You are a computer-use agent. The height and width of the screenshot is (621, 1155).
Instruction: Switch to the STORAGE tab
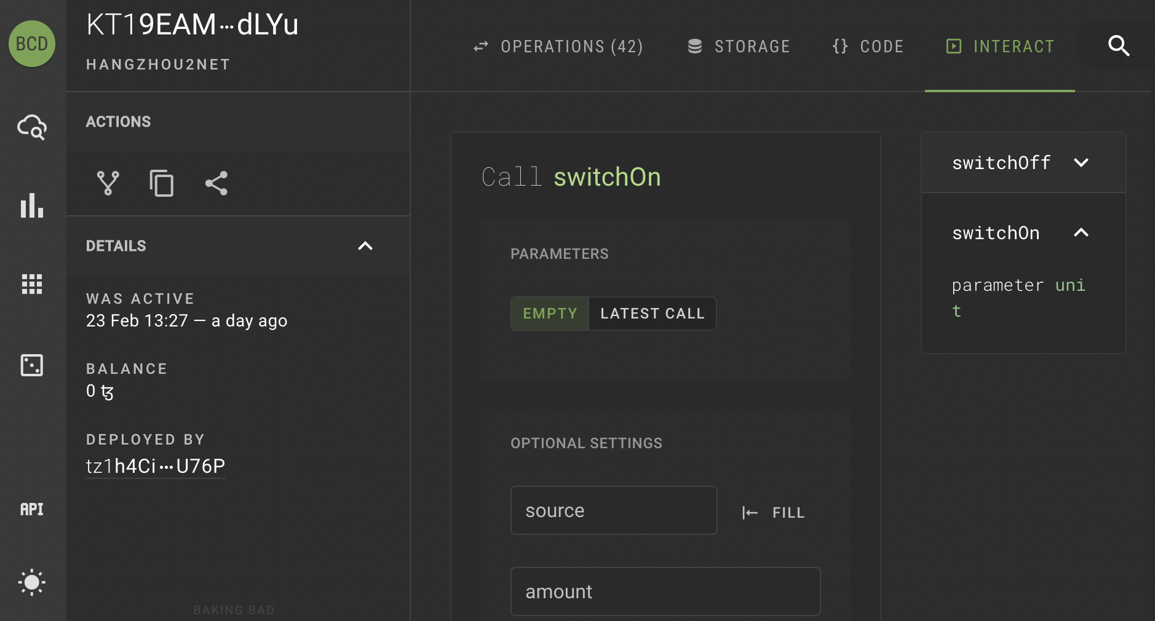click(x=739, y=47)
